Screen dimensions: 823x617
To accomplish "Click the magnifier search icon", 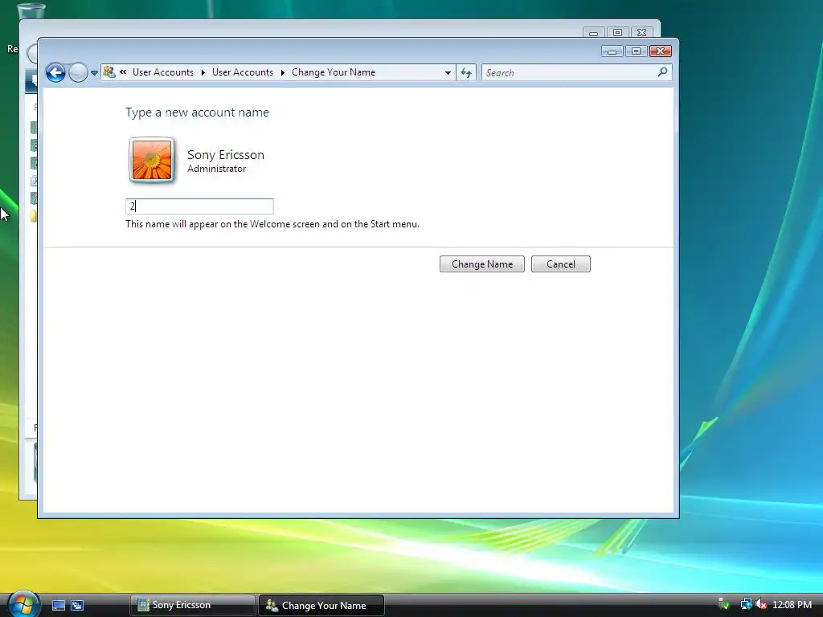I will [x=662, y=72].
